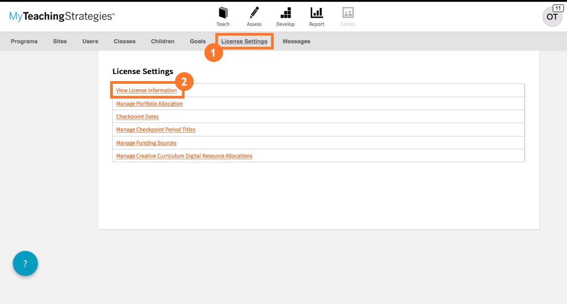
Task: Open the OT user profile avatar
Action: [551, 17]
